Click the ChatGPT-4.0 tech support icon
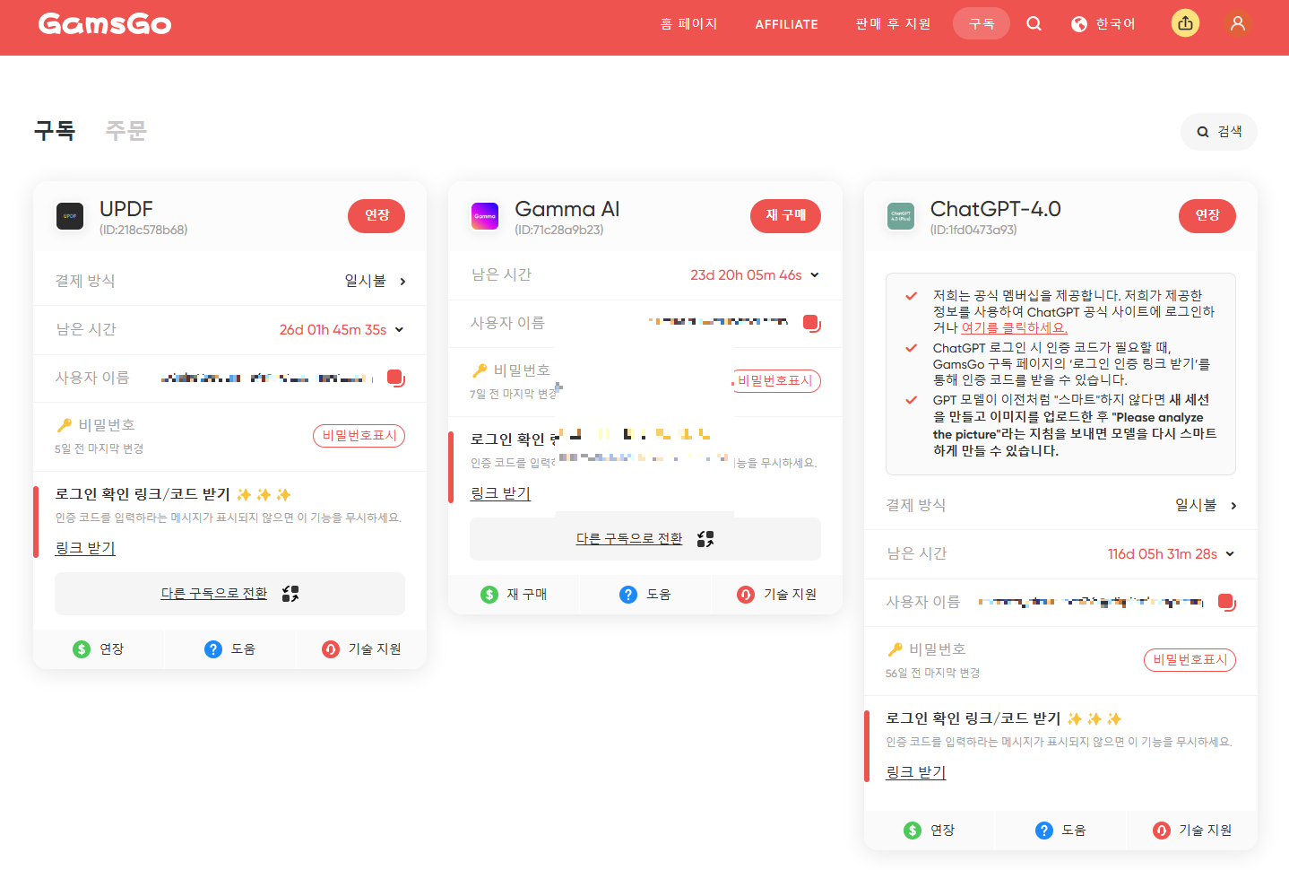The width and height of the screenshot is (1289, 870). coord(1162,830)
